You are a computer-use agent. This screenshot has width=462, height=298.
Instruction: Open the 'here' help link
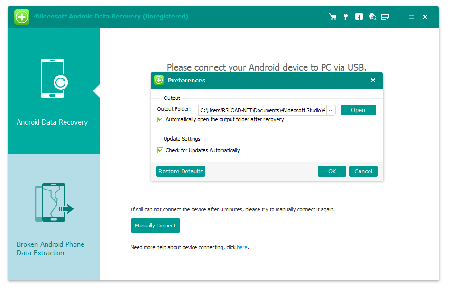pyautogui.click(x=242, y=247)
